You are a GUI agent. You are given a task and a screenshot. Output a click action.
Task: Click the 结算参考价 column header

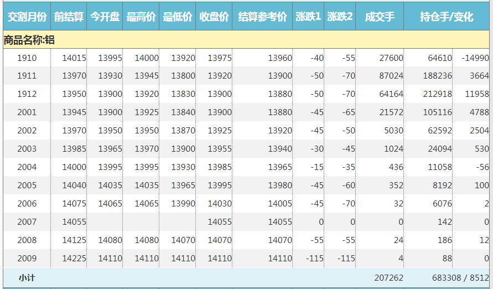262,17
